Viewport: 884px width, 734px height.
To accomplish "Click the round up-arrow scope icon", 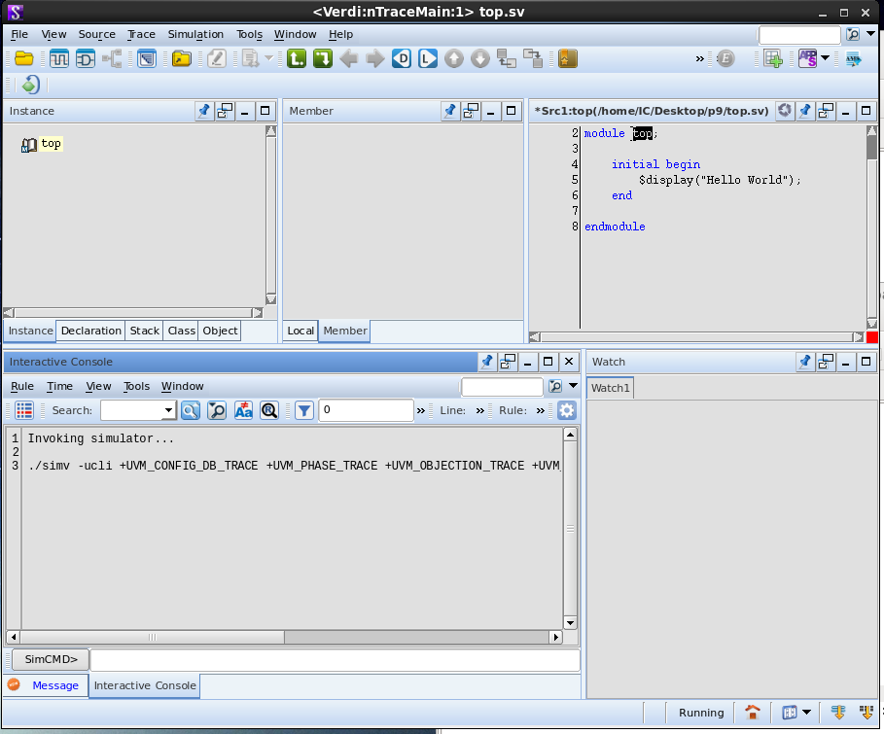I will click(454, 58).
